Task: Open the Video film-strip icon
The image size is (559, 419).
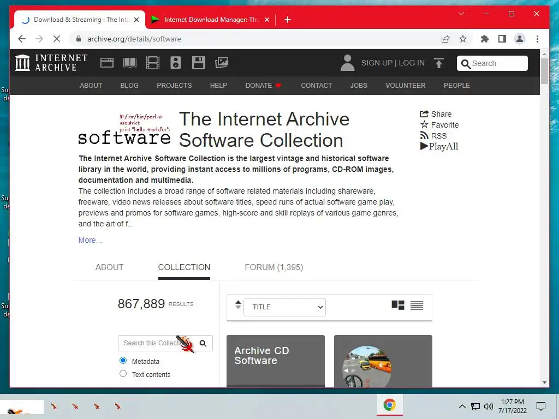Action: point(153,63)
